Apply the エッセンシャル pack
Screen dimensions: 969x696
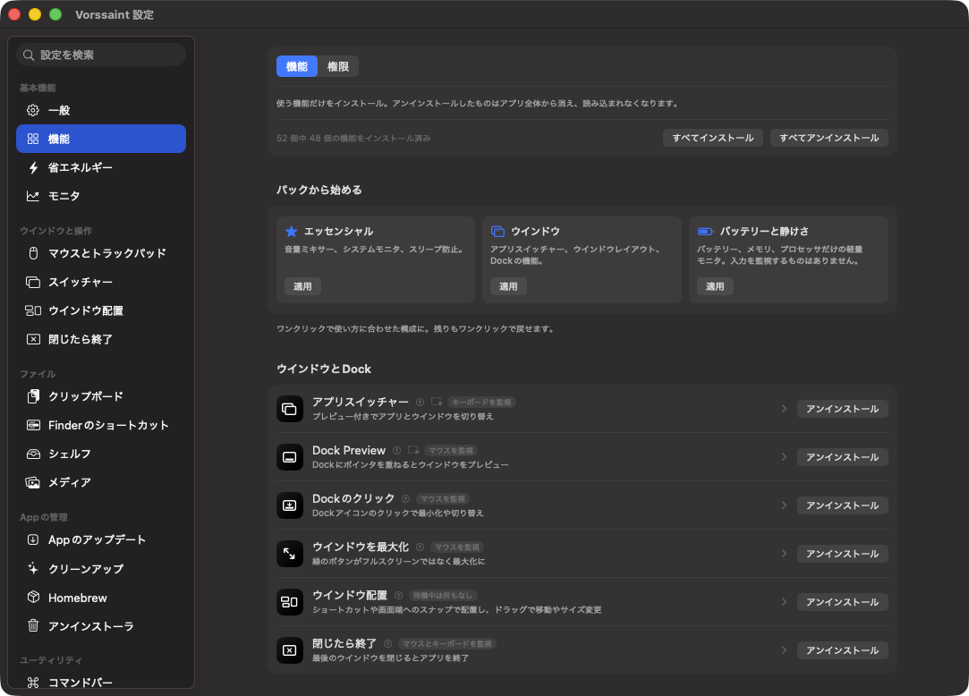pos(302,286)
